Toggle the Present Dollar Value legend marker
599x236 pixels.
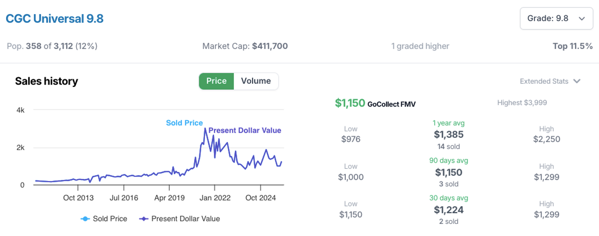click(144, 219)
